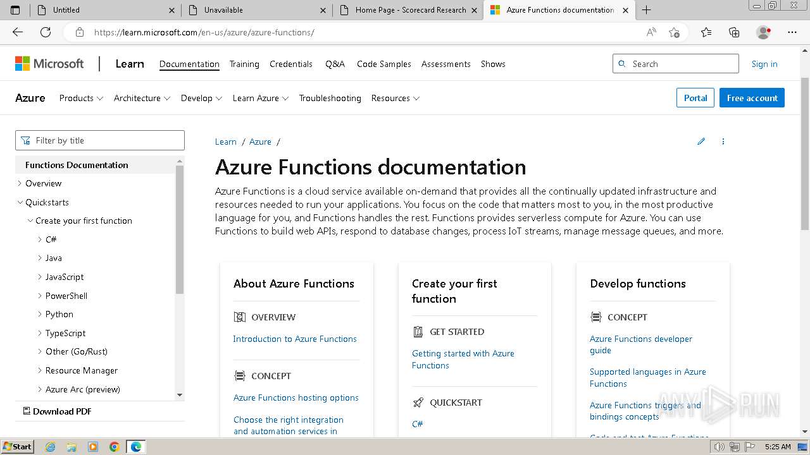Click the volume icon in system tray
This screenshot has width=810, height=455.
click(720, 447)
